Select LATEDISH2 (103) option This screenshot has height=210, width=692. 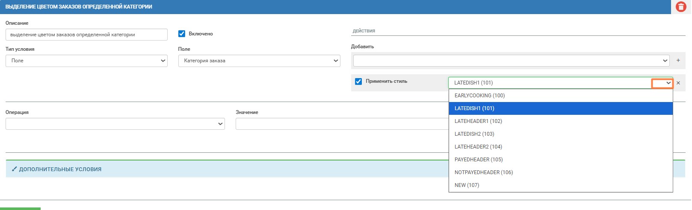(x=474, y=134)
